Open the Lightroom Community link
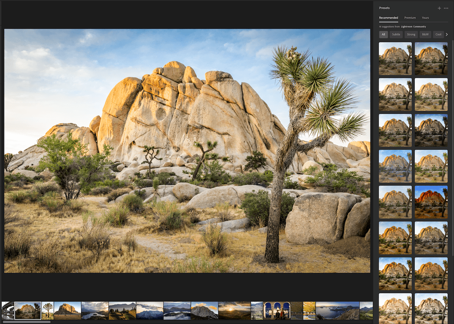 tap(413, 26)
